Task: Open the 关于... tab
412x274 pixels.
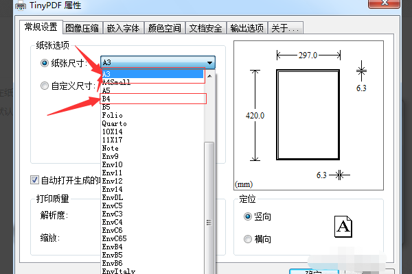Action: click(x=286, y=28)
